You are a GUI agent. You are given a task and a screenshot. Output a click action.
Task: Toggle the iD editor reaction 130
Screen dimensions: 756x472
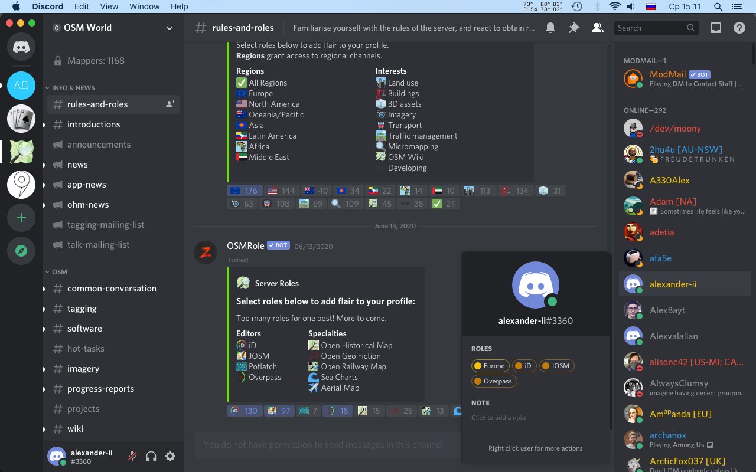pos(245,411)
